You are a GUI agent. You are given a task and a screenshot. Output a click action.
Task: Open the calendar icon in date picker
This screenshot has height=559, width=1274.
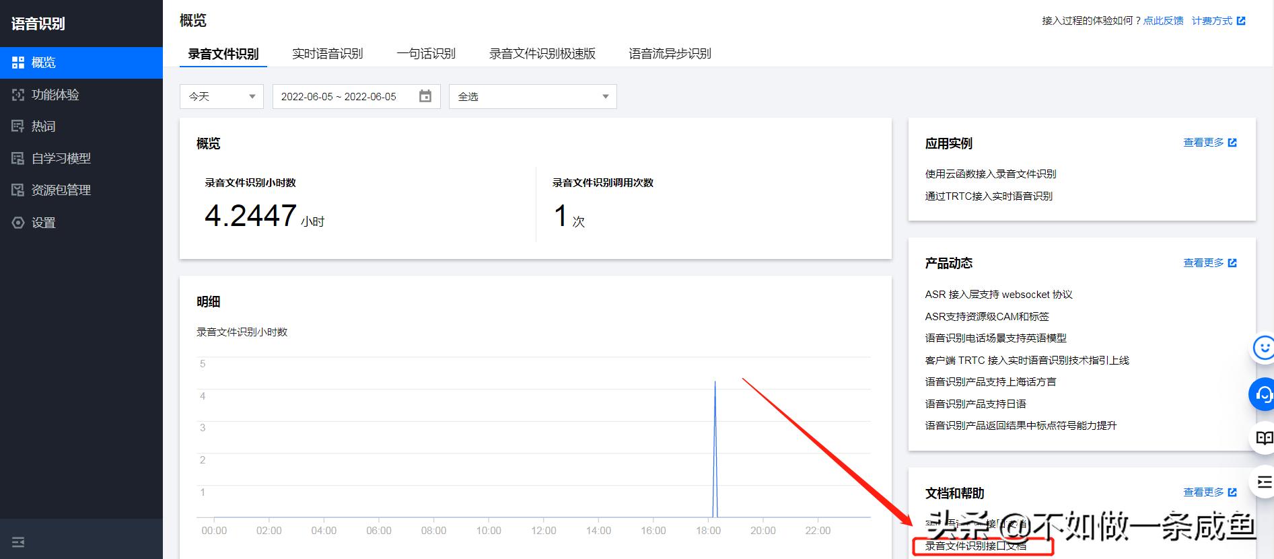pos(425,96)
